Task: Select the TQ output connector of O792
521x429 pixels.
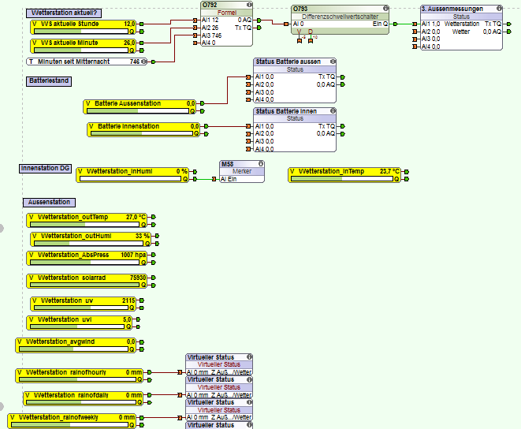Action: (259, 28)
